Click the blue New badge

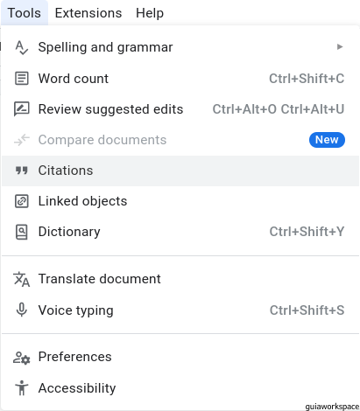327,140
